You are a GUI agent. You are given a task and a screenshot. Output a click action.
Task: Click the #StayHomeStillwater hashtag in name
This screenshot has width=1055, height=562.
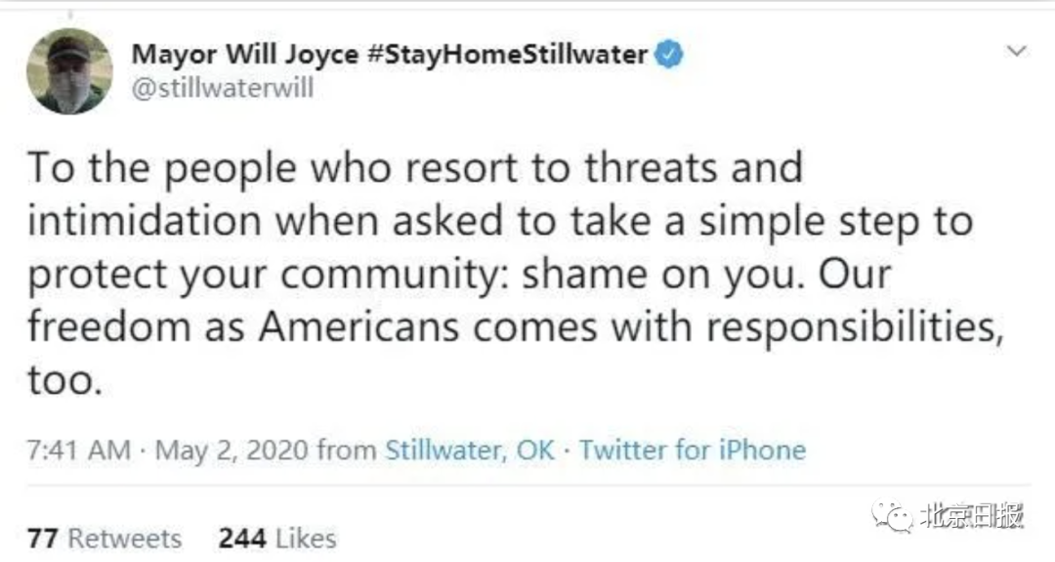coord(507,54)
